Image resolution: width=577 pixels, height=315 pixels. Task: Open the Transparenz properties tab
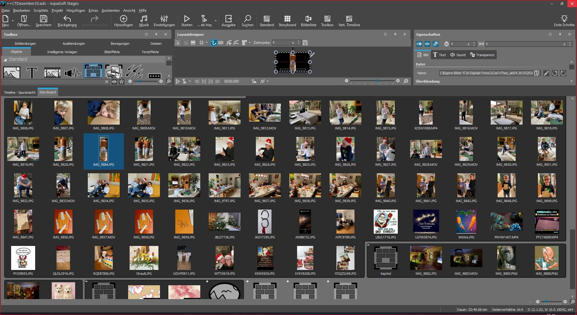point(482,55)
